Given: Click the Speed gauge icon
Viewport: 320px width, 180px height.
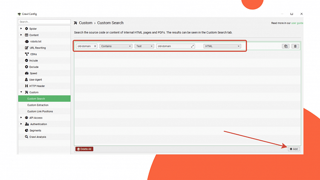Looking at the screenshot, I should coord(26,73).
